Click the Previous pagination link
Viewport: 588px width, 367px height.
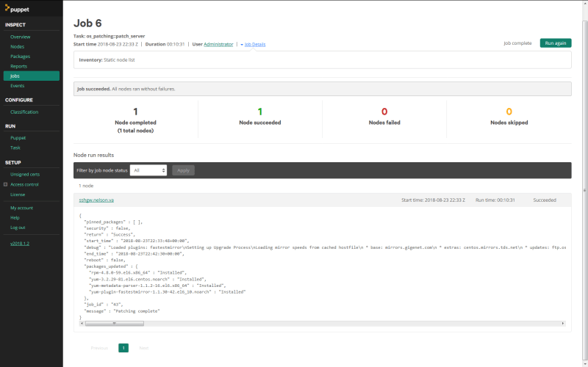point(99,348)
